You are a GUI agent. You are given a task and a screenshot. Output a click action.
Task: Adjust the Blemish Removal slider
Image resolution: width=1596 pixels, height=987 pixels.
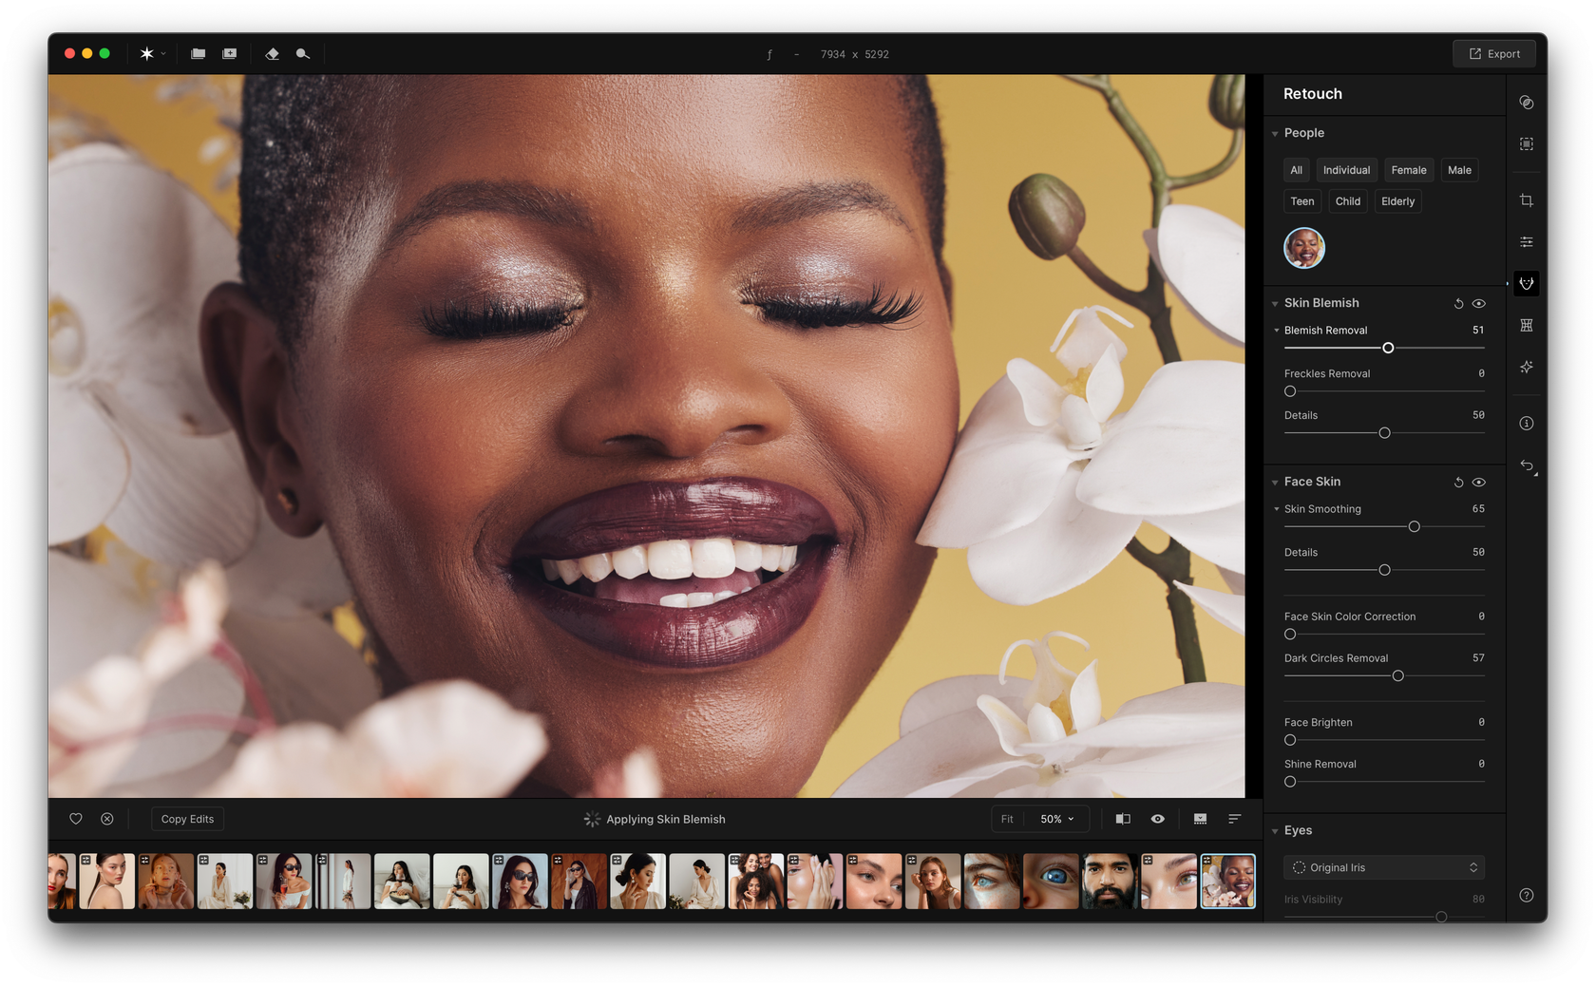click(x=1388, y=348)
